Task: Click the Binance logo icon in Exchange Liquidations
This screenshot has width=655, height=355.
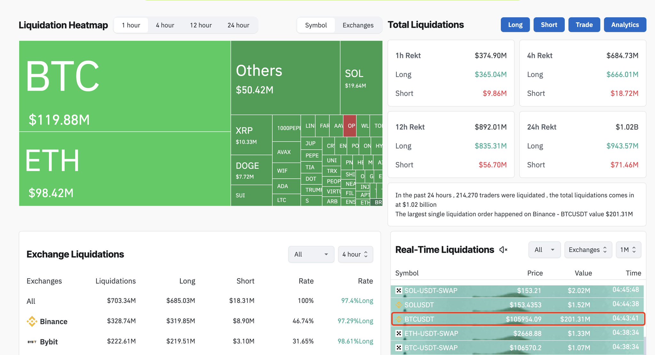Action: click(x=32, y=321)
